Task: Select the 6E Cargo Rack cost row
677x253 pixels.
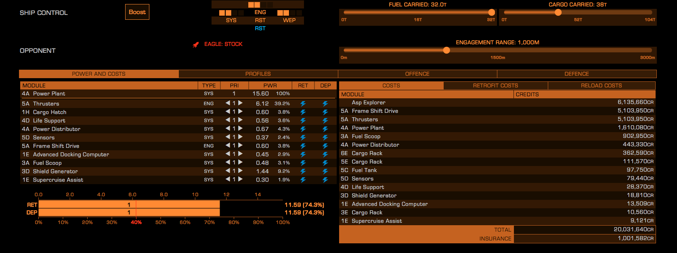Action: tap(497, 153)
